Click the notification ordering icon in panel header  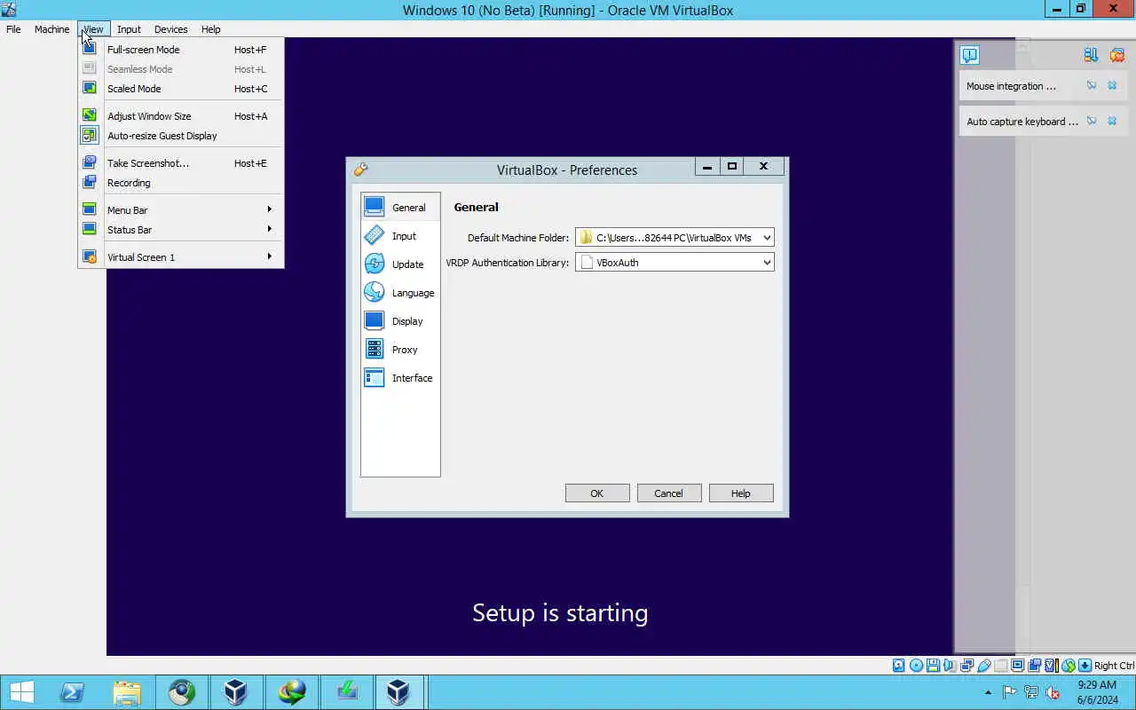point(1091,55)
